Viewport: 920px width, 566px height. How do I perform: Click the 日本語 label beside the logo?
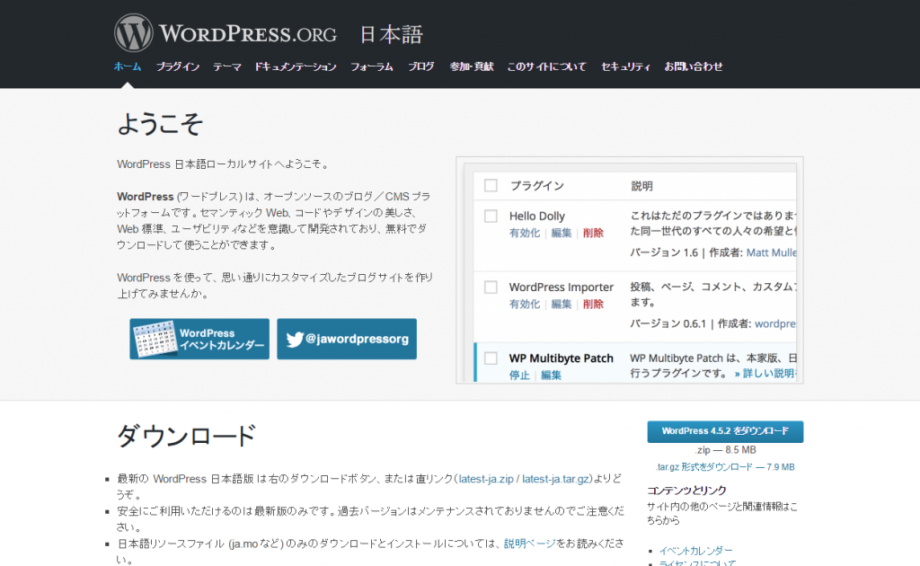point(391,34)
